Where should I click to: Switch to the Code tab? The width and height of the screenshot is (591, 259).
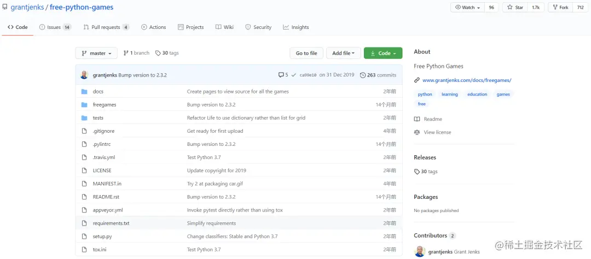tap(18, 27)
